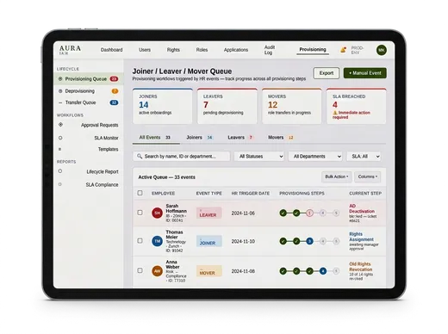Click Anna Weber's pending step 5 marker
The width and height of the screenshot is (448, 334).
(x=336, y=271)
